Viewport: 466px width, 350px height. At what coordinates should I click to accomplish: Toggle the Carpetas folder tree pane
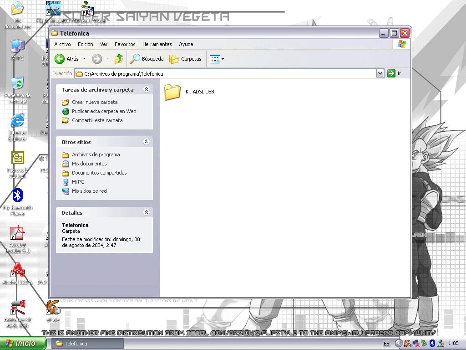coord(185,59)
